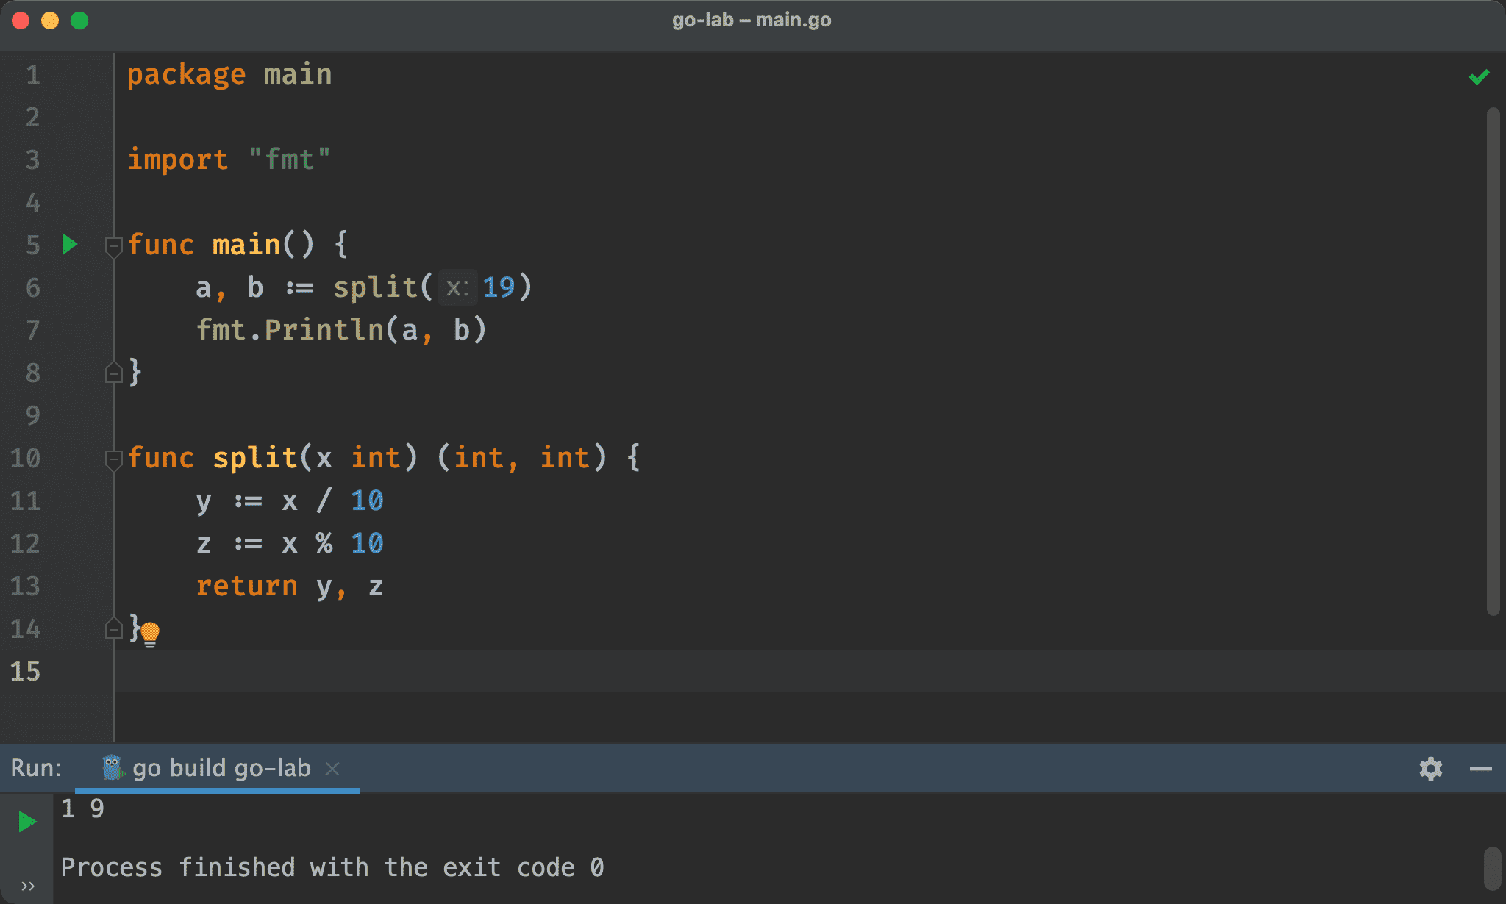Run main via the line 5 gutter arrow
1506x904 pixels.
[x=70, y=244]
